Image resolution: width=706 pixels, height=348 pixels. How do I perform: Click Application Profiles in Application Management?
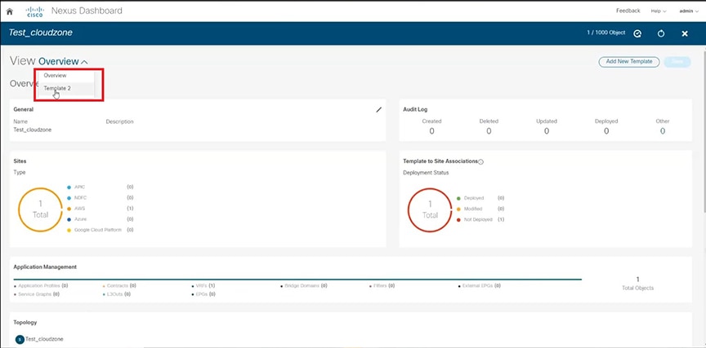41,285
